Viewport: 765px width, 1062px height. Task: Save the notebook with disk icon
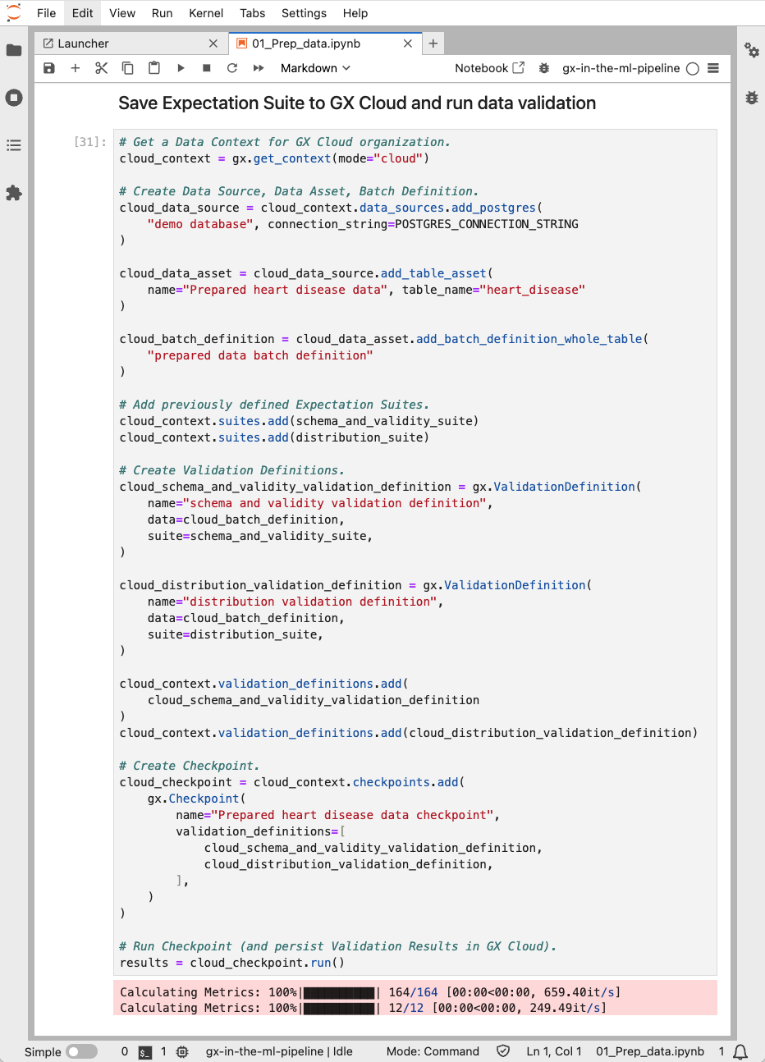[x=49, y=68]
